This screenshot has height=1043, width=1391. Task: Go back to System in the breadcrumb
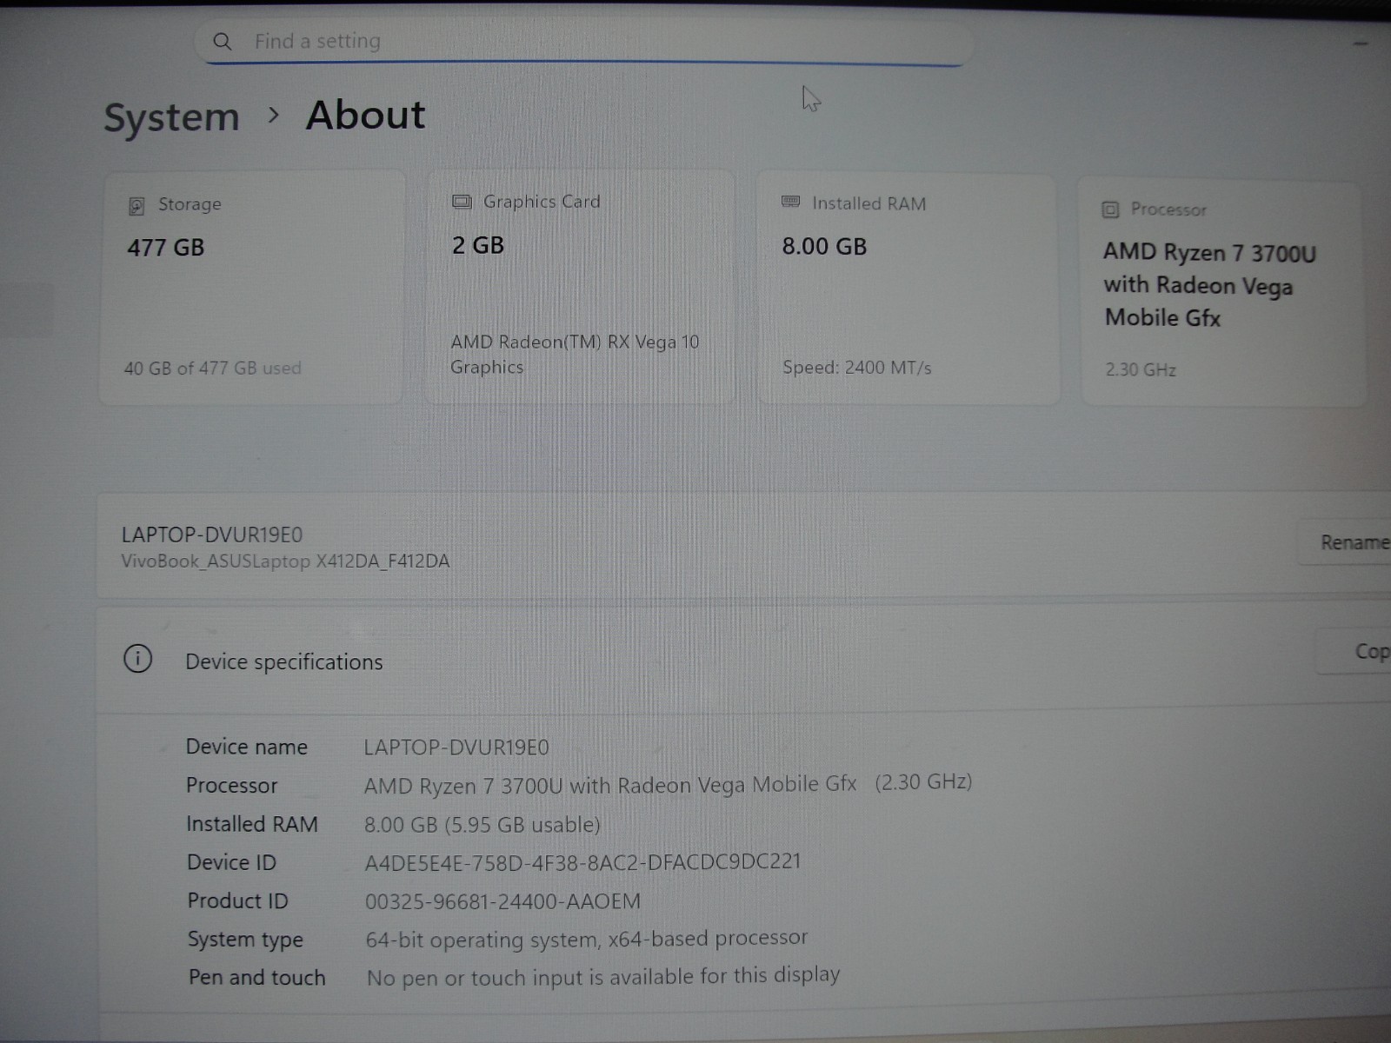(171, 117)
